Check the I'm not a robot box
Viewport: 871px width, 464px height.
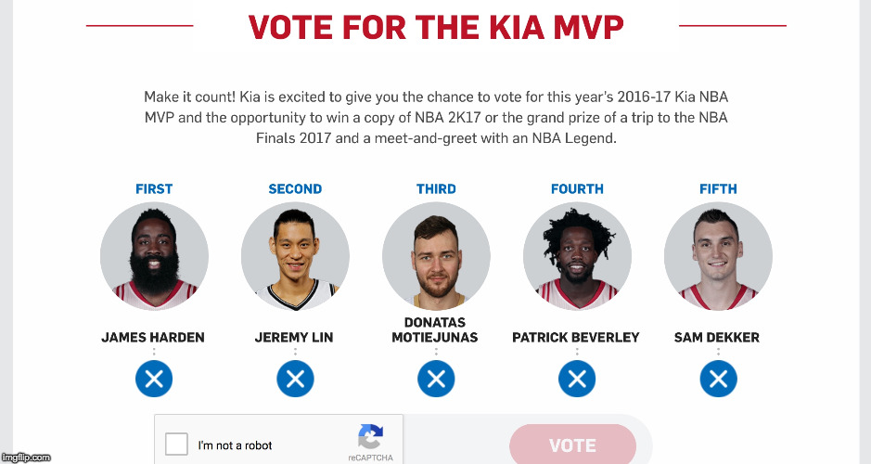tap(176, 445)
